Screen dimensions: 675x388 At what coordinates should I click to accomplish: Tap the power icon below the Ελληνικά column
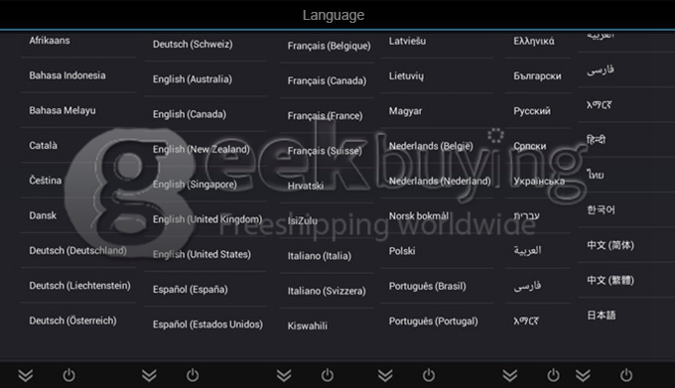[x=553, y=375]
